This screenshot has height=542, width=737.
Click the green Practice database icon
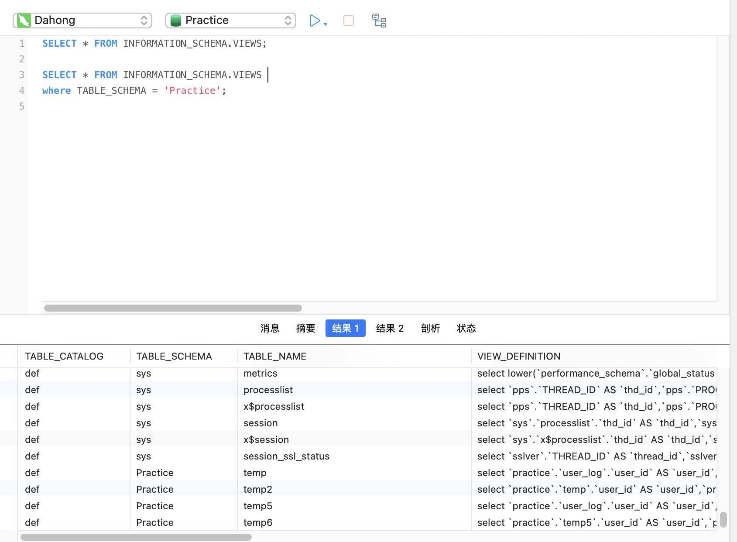tap(176, 21)
